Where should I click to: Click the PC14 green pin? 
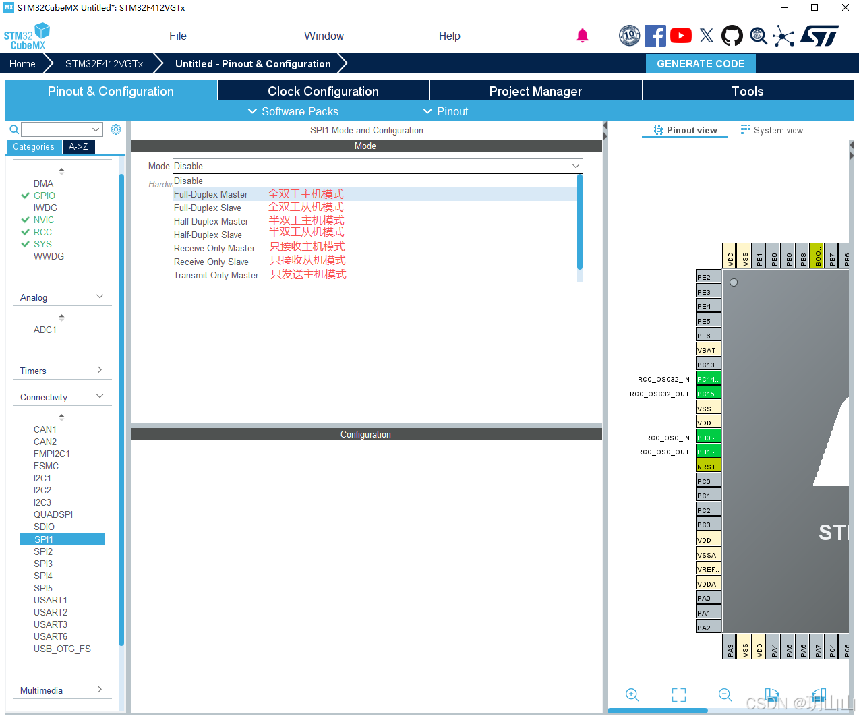pyautogui.click(x=708, y=379)
